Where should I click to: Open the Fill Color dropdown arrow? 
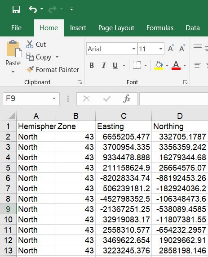click(167, 66)
